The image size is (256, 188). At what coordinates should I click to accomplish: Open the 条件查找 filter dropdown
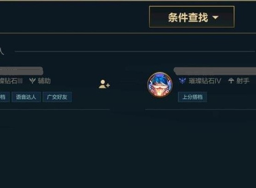(x=192, y=17)
